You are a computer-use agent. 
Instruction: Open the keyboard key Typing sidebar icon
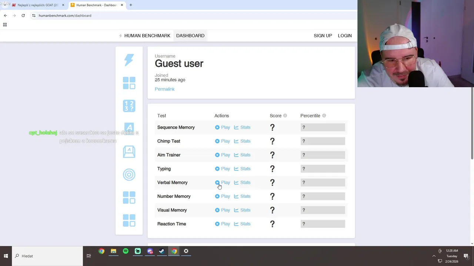[x=129, y=151]
